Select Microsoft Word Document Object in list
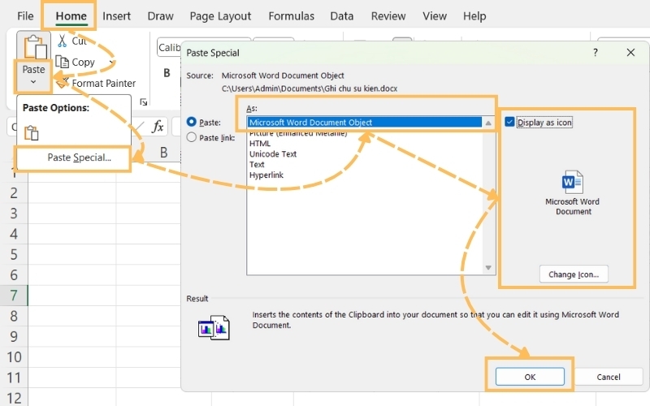The height and width of the screenshot is (406, 650). (365, 123)
